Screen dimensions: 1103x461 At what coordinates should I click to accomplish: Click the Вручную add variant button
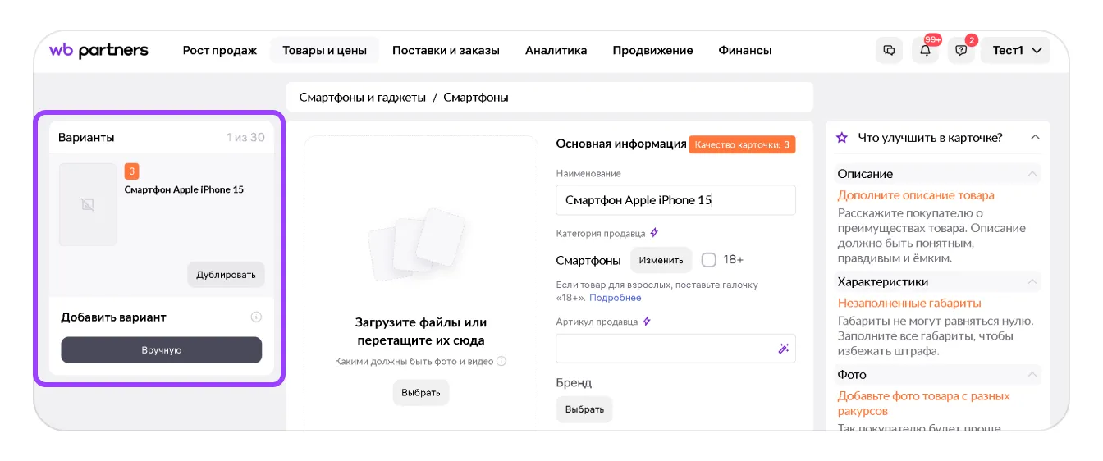(x=161, y=350)
